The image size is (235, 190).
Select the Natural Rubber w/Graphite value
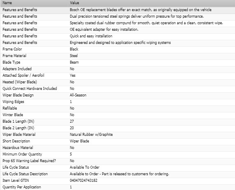91,135
